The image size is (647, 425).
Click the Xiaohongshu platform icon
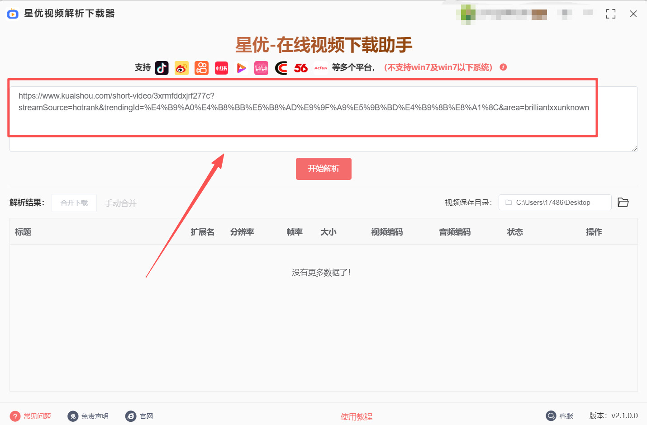(221, 68)
